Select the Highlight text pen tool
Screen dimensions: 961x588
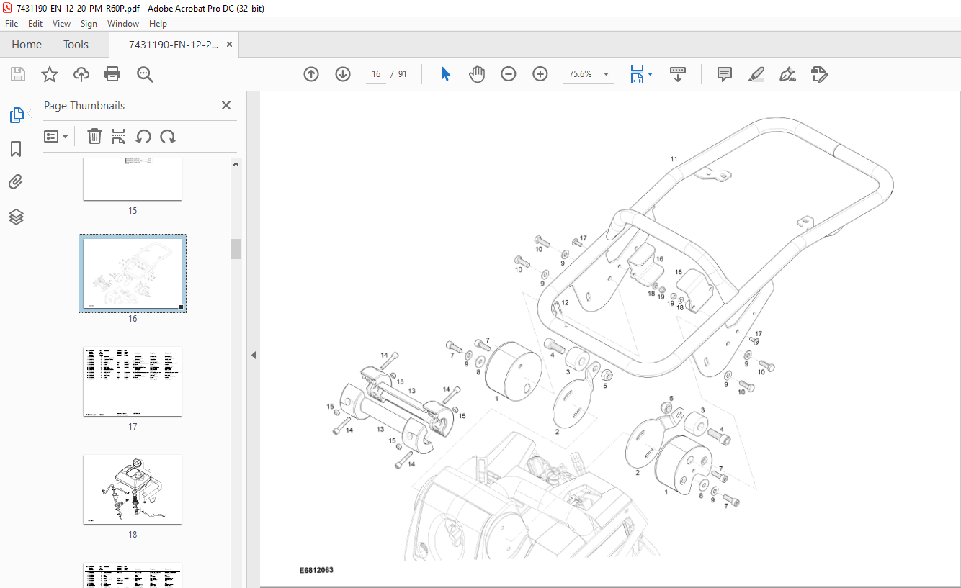click(756, 74)
